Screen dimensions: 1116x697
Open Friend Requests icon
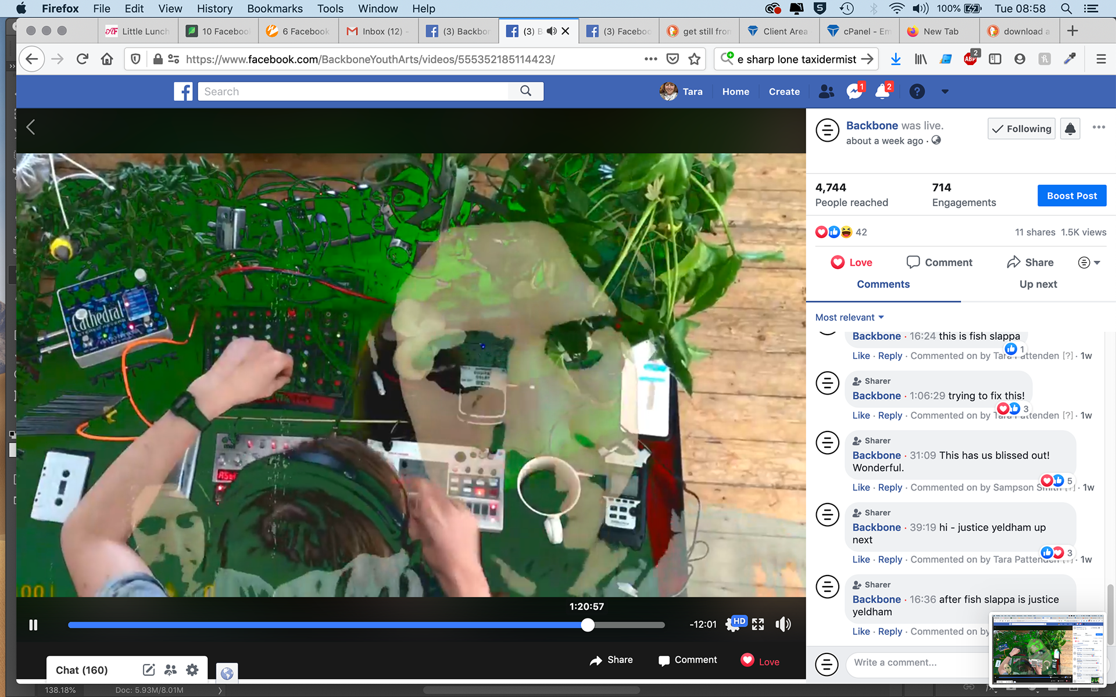pos(826,92)
